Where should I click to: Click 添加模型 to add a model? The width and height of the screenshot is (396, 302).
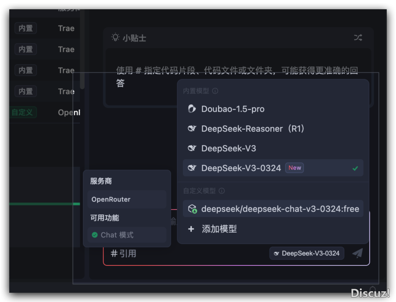[273, 229]
